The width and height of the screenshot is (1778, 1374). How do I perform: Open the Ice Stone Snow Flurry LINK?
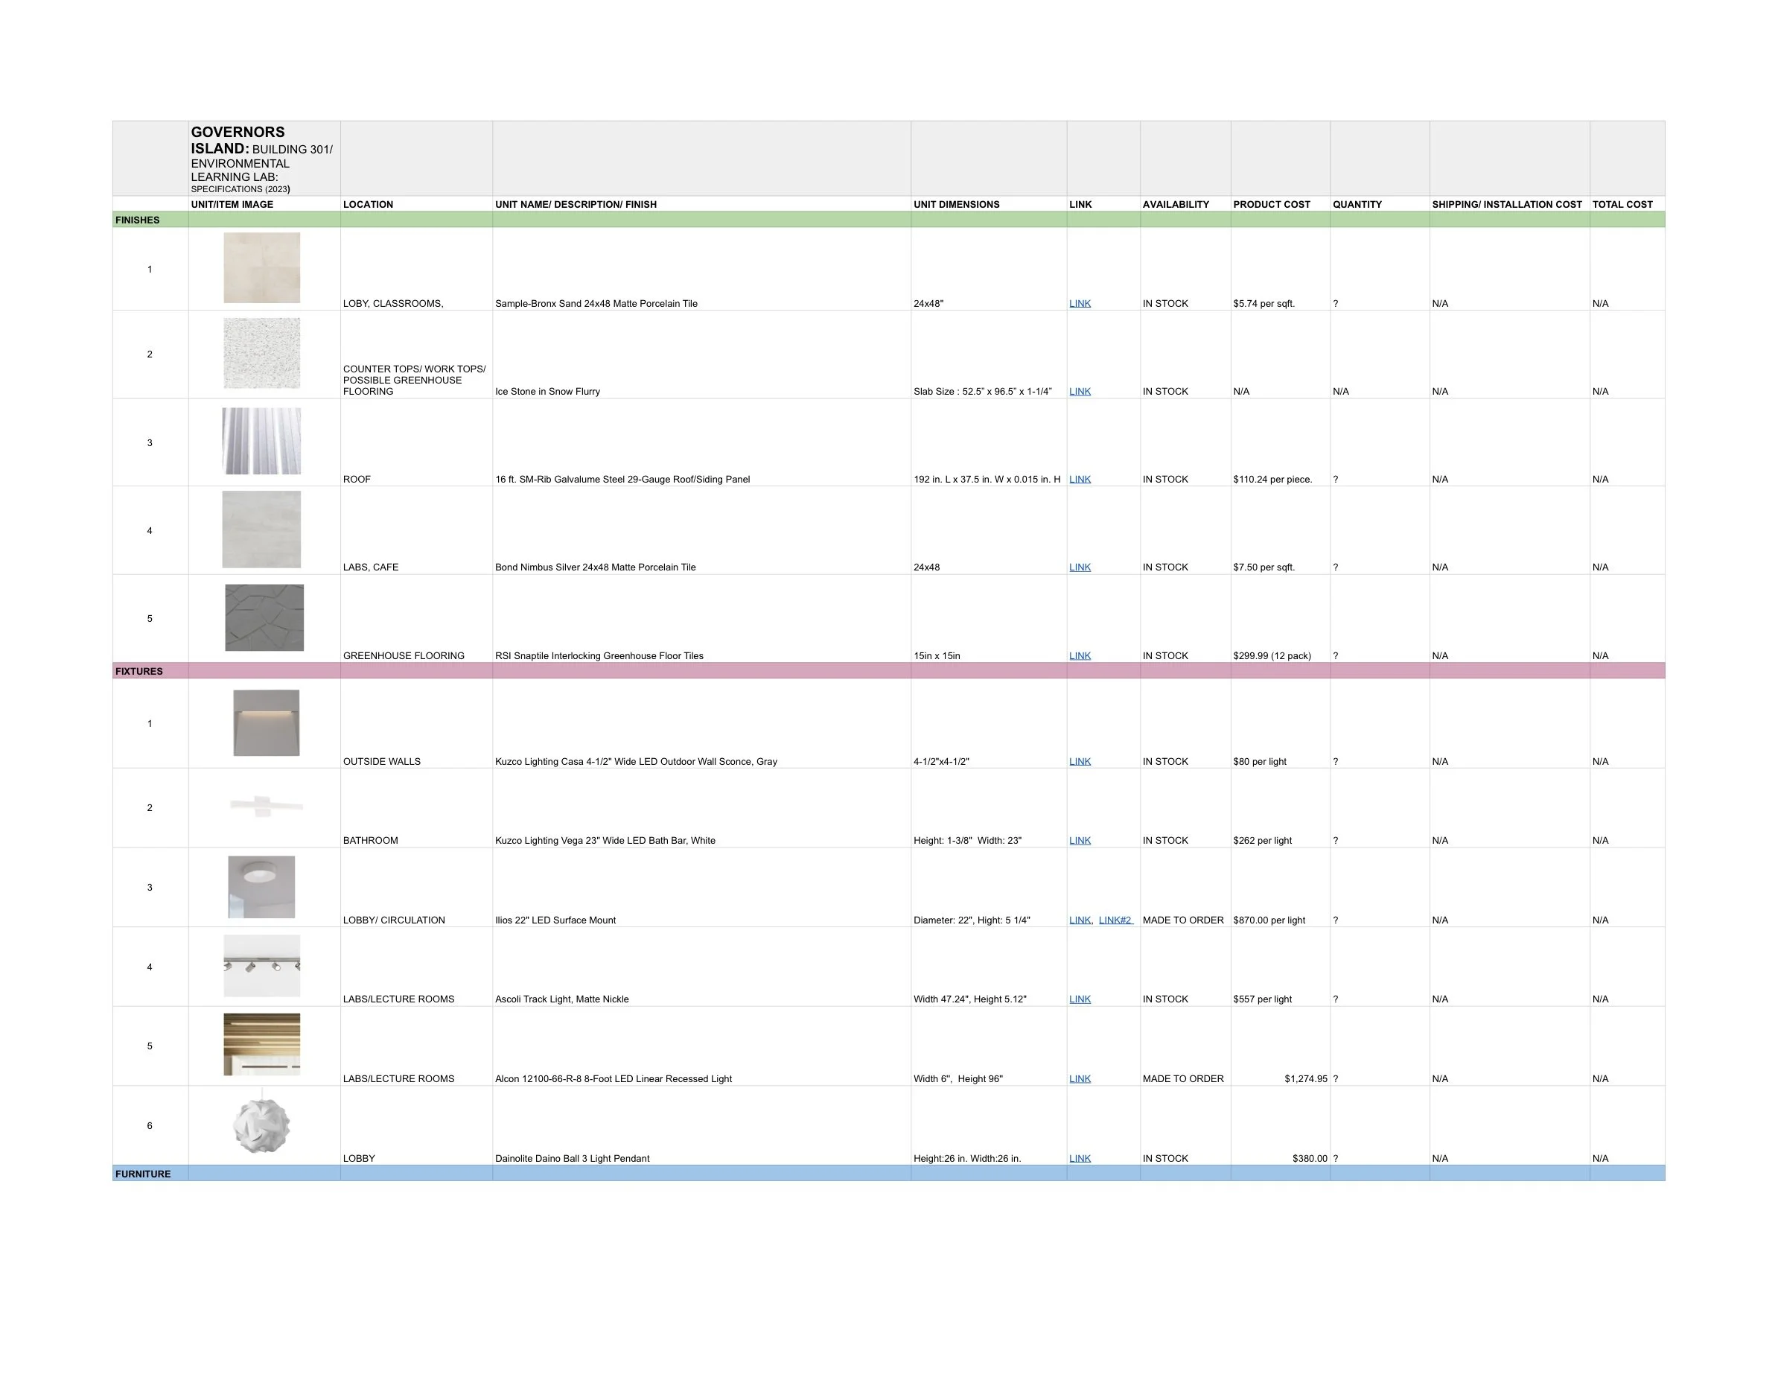coord(1080,392)
